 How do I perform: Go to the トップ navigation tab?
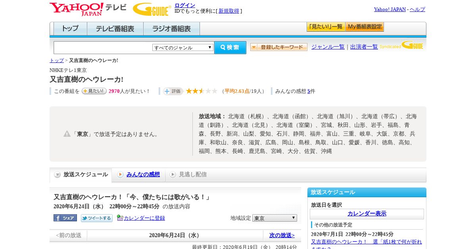tap(70, 29)
